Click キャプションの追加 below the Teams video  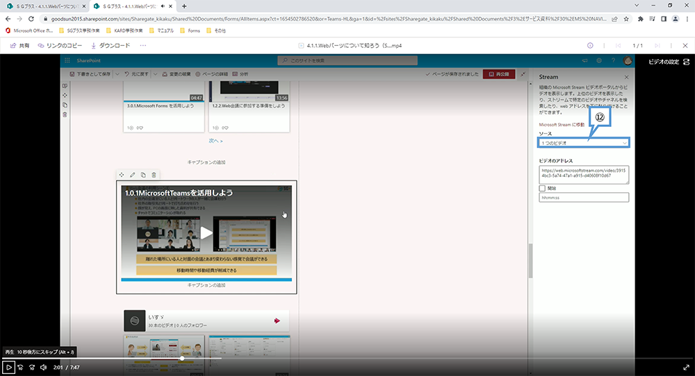[206, 285]
